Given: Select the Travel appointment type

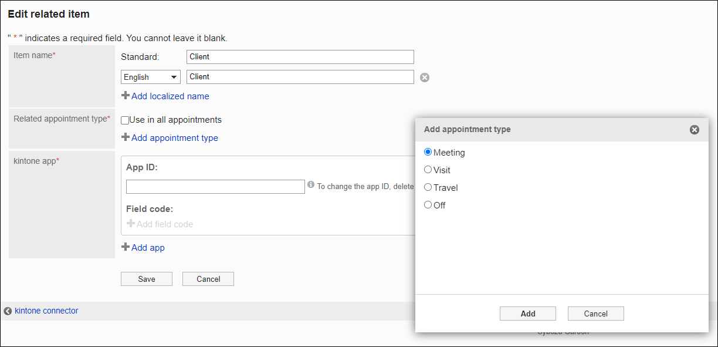Looking at the screenshot, I should point(428,187).
